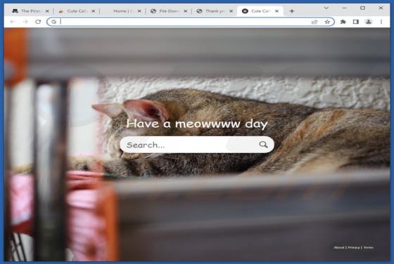Viewport: 394px width, 264px height.
Task: Click 'Have a meowwww day' heading
Action: tap(197, 124)
